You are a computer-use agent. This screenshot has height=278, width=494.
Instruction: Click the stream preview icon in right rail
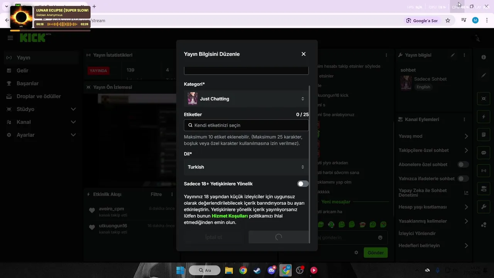pos(484,98)
